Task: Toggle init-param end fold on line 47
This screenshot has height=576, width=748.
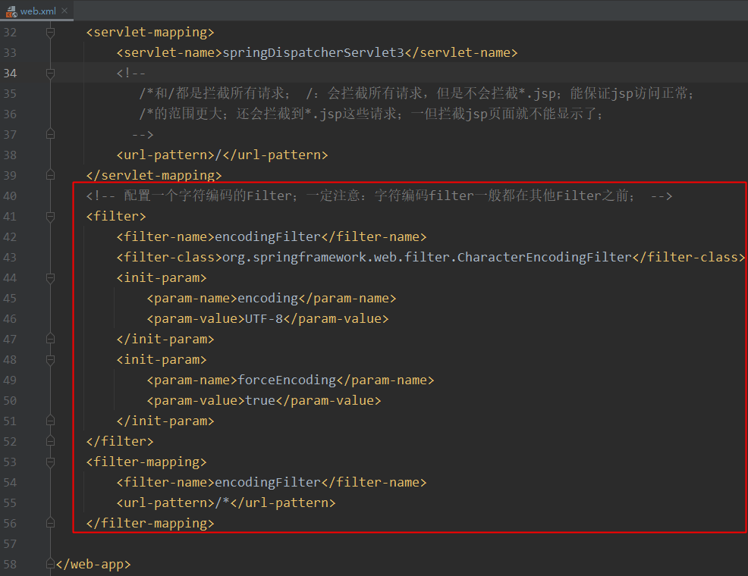Action: 50,340
